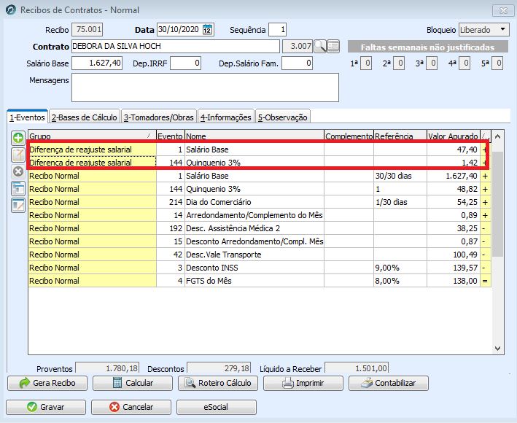The width and height of the screenshot is (517, 423).
Task: Sort by the Grupo column header
Action: (92, 136)
